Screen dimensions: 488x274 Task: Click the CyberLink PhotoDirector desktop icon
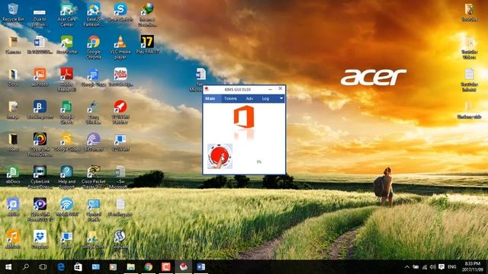click(40, 145)
